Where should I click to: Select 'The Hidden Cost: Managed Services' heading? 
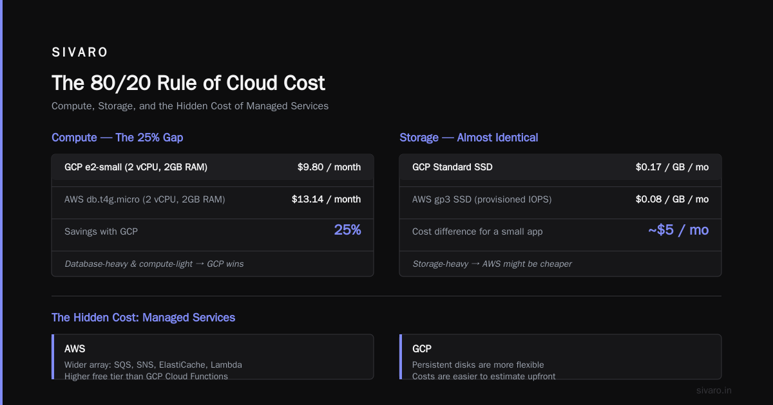pyautogui.click(x=143, y=318)
